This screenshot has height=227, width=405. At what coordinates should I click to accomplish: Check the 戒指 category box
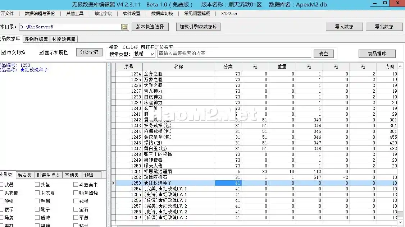76,201
